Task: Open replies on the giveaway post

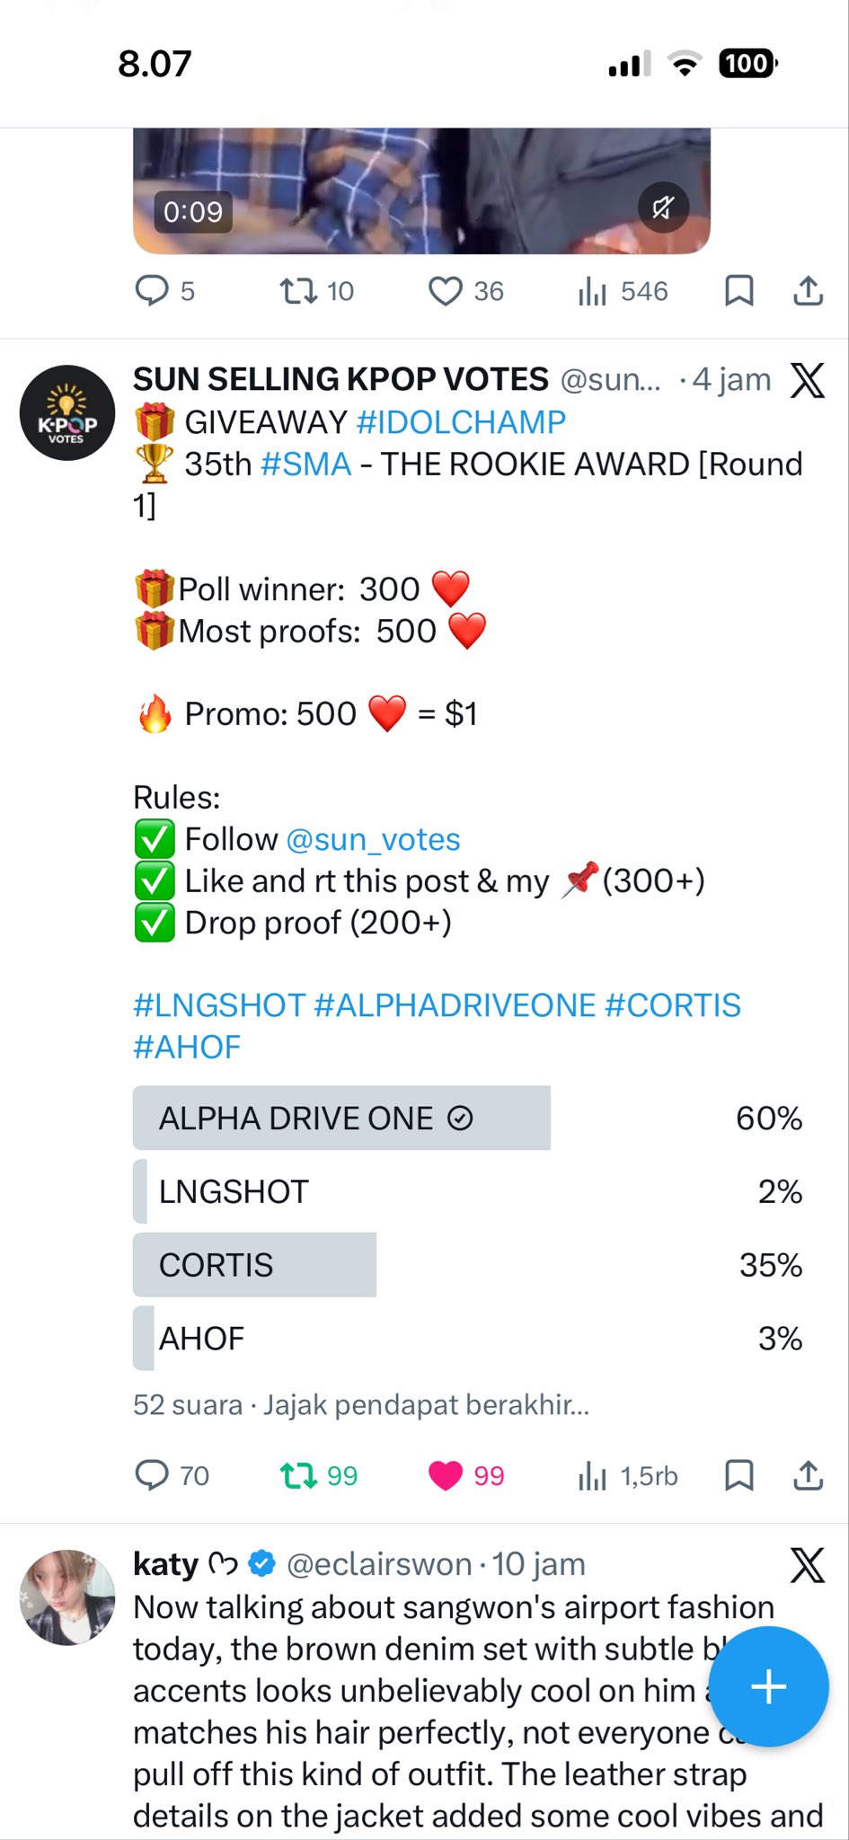Action: 152,1475
